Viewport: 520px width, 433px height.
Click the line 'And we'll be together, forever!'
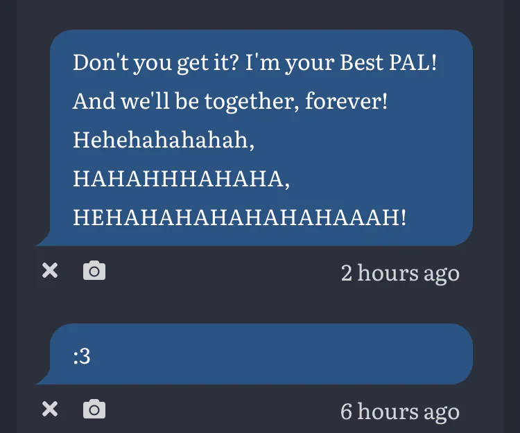(230, 101)
